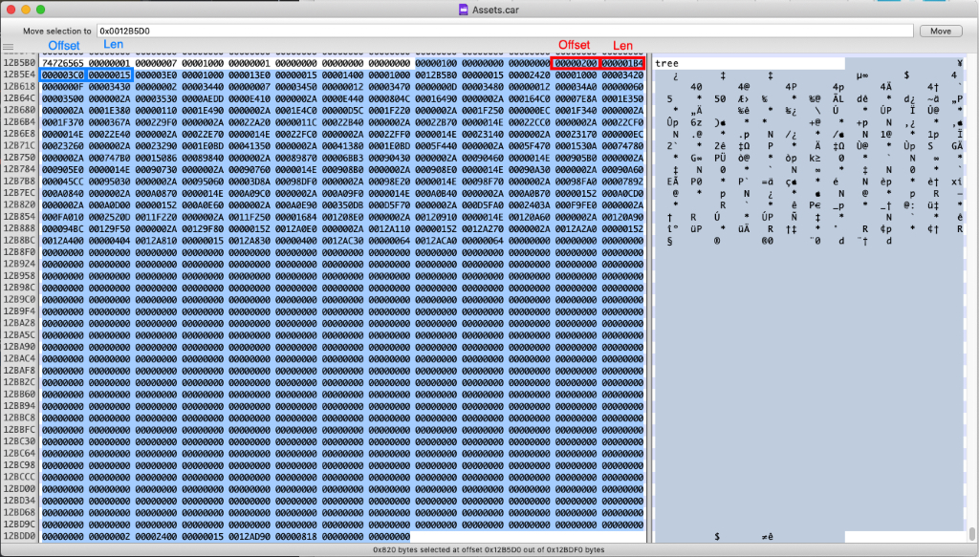Click the 'tree' text in ASCII pane
The height and width of the screenshot is (557, 979).
point(666,63)
